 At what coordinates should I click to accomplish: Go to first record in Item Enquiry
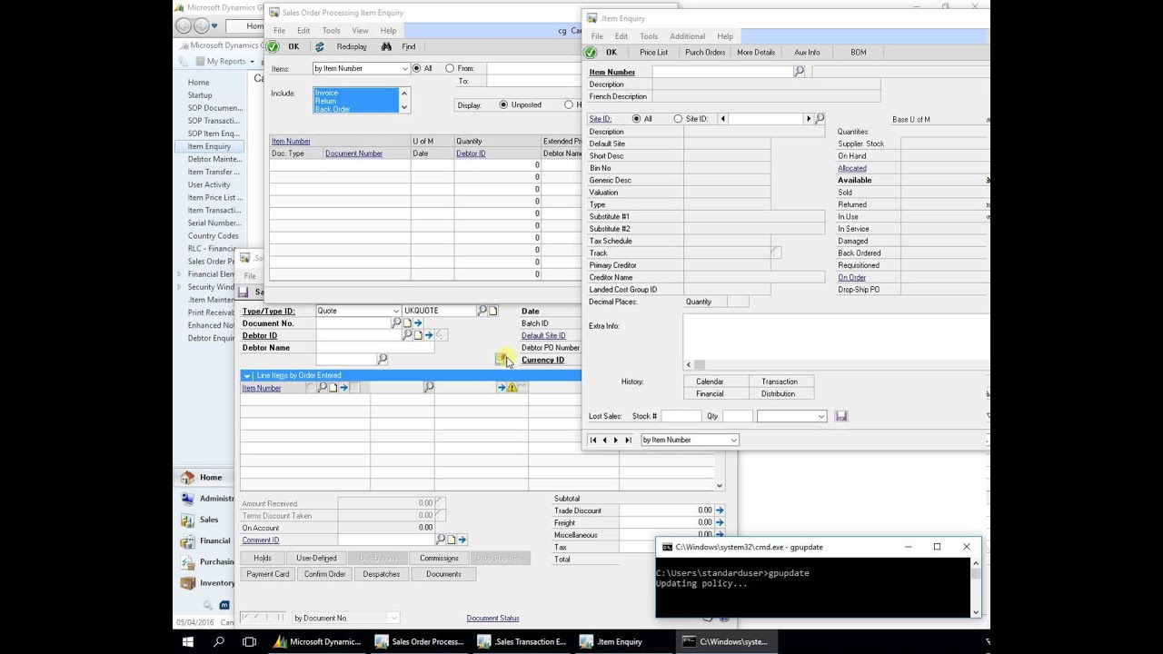tap(593, 440)
